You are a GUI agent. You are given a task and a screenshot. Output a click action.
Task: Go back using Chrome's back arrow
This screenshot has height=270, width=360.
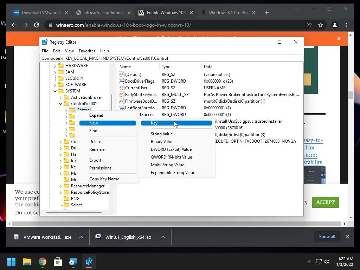pos(14,25)
